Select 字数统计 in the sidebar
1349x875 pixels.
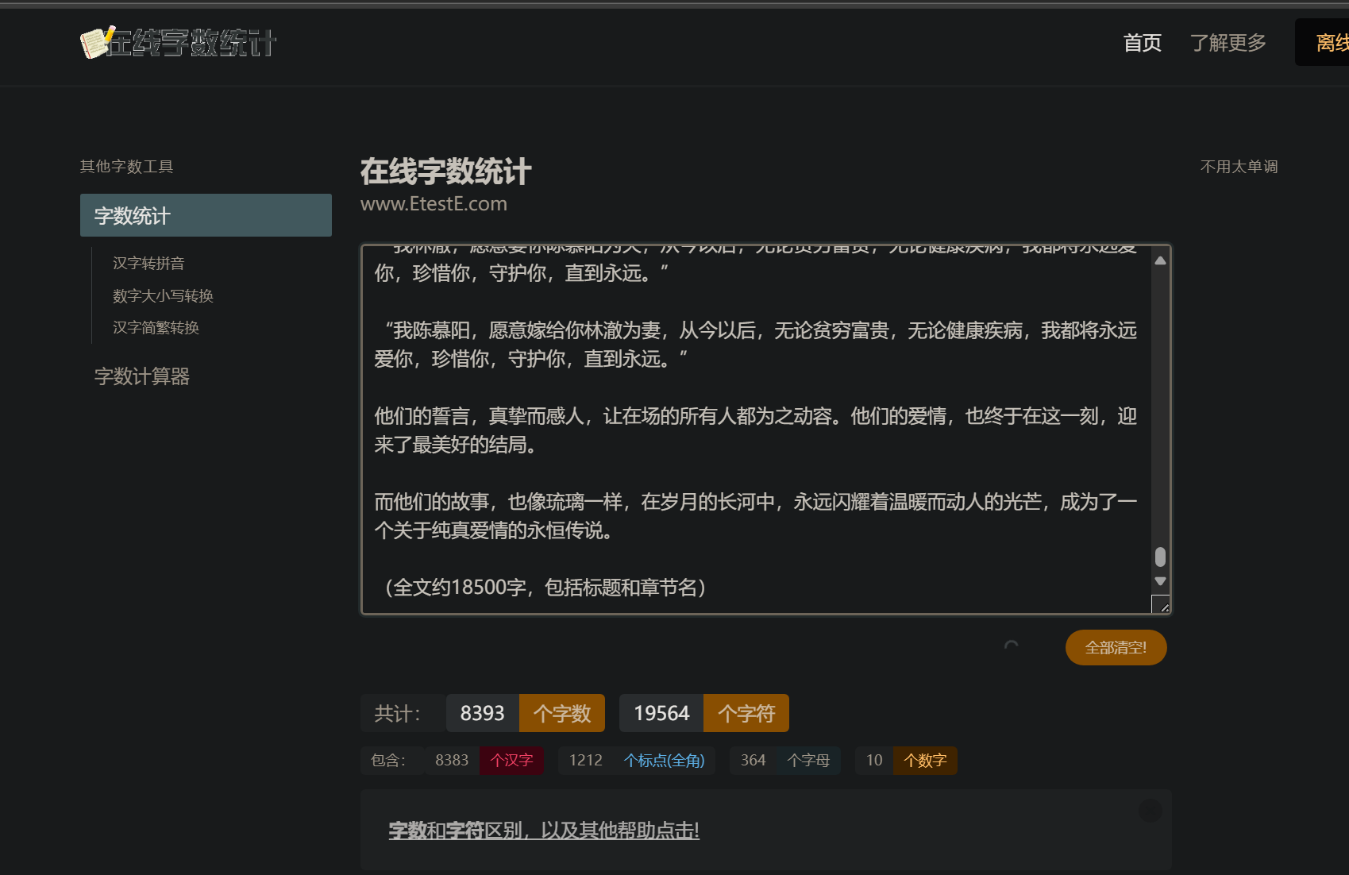(206, 215)
